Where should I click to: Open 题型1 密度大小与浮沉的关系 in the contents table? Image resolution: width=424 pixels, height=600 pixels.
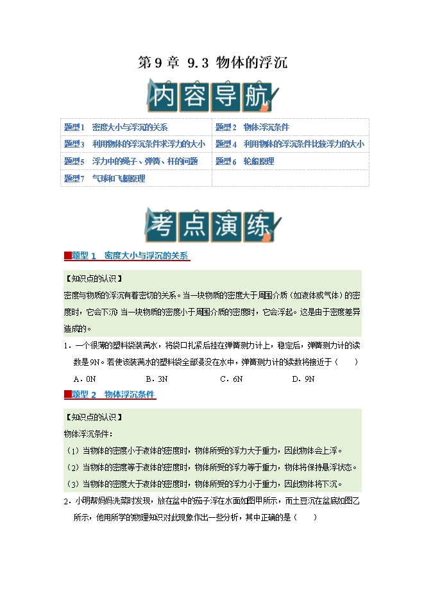(x=116, y=127)
